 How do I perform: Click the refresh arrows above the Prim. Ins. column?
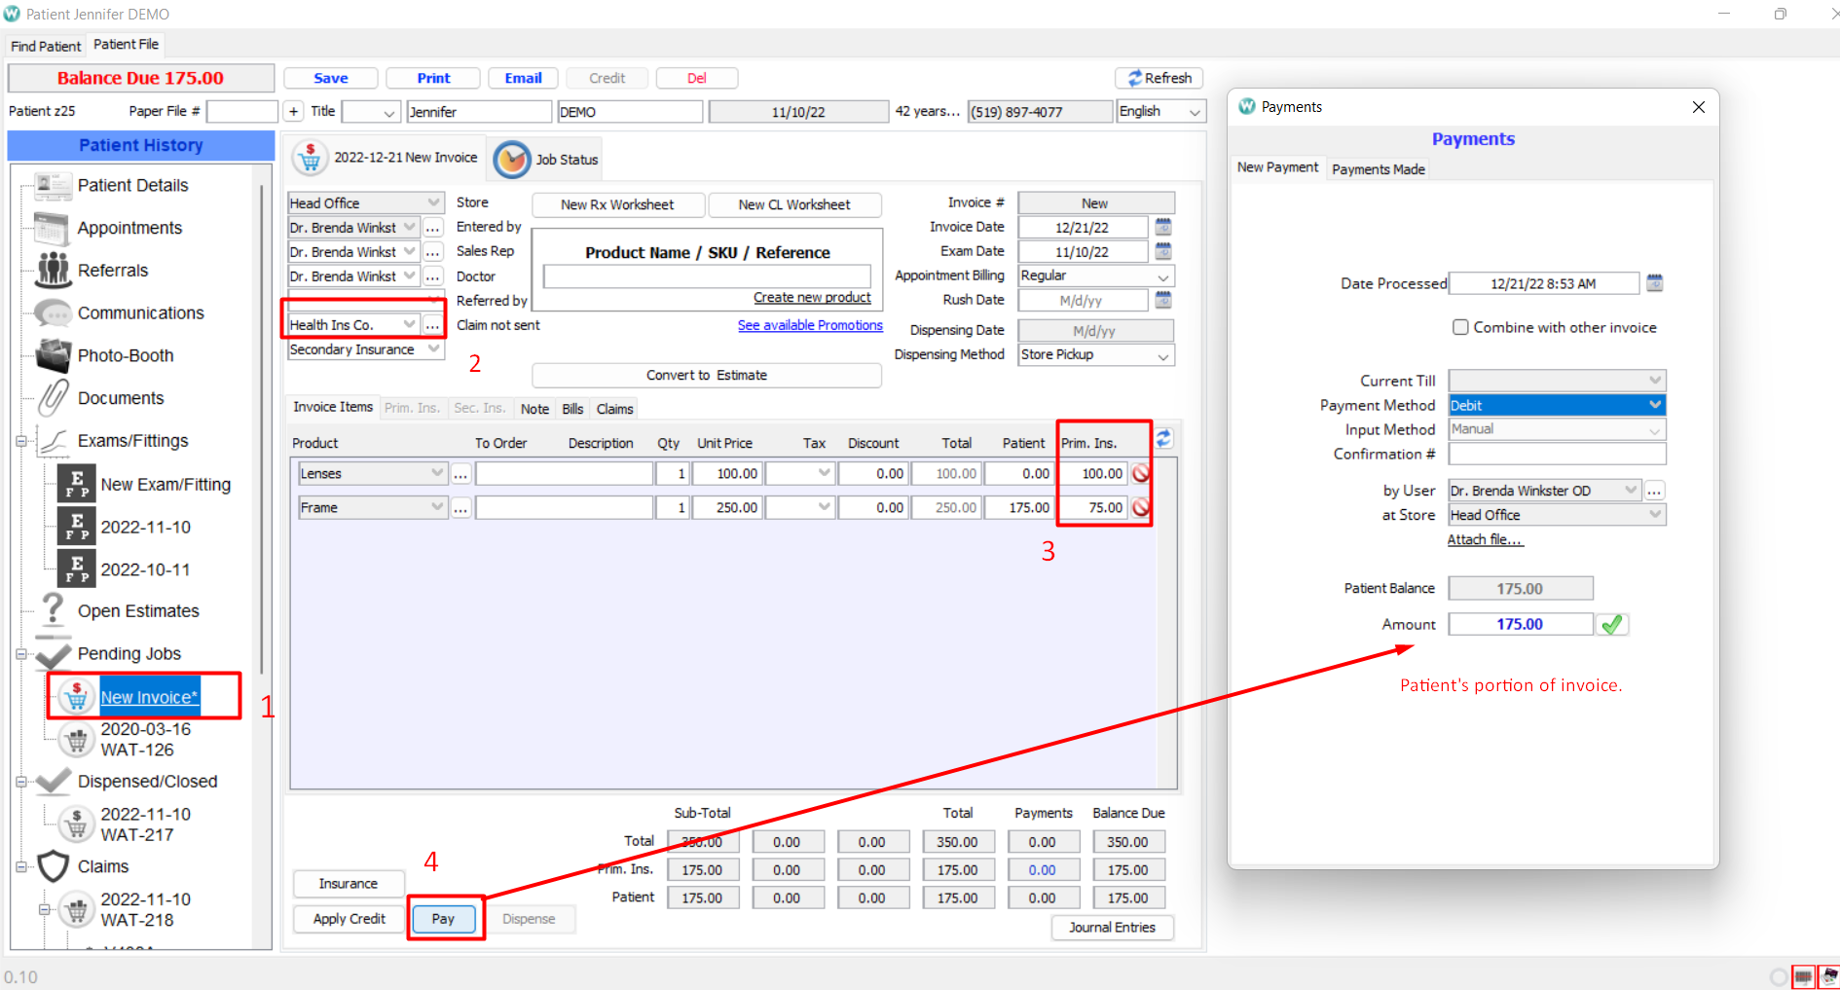click(x=1164, y=438)
